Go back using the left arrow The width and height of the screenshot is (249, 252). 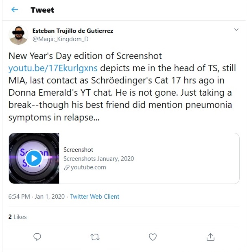15,10
